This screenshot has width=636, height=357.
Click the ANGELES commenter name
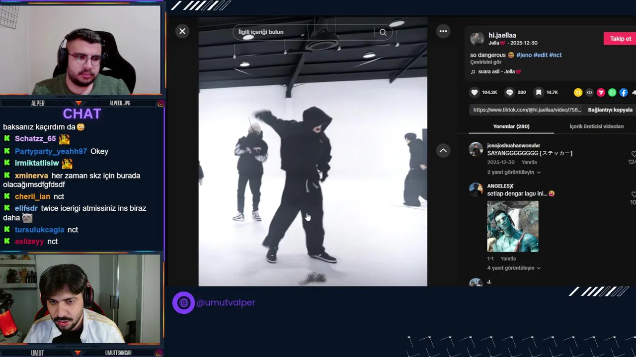[500, 186]
